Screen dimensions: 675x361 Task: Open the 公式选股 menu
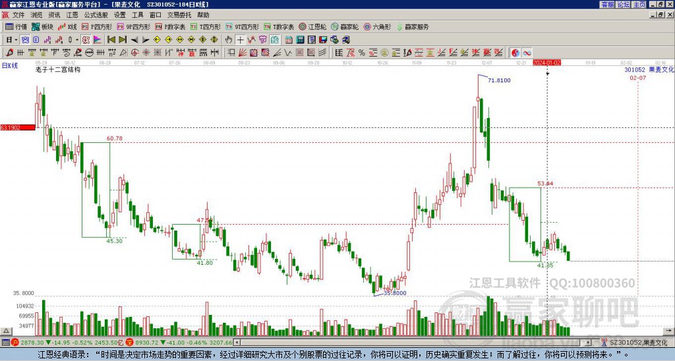[96, 15]
